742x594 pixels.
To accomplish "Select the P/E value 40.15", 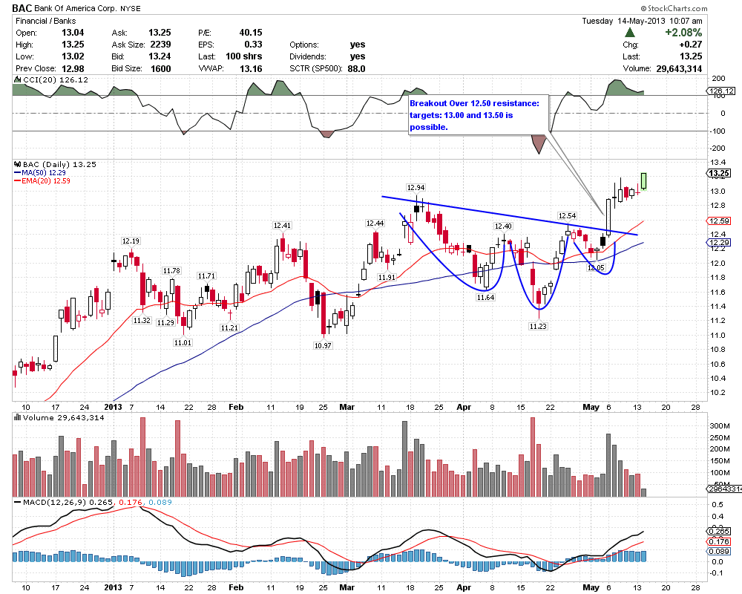I will (x=251, y=33).
